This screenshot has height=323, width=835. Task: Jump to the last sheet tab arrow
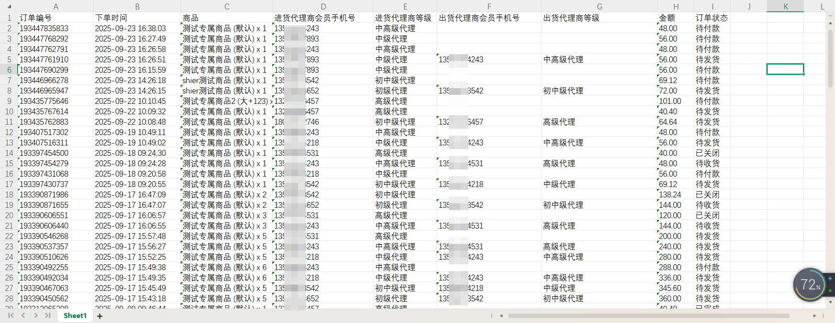click(x=47, y=315)
